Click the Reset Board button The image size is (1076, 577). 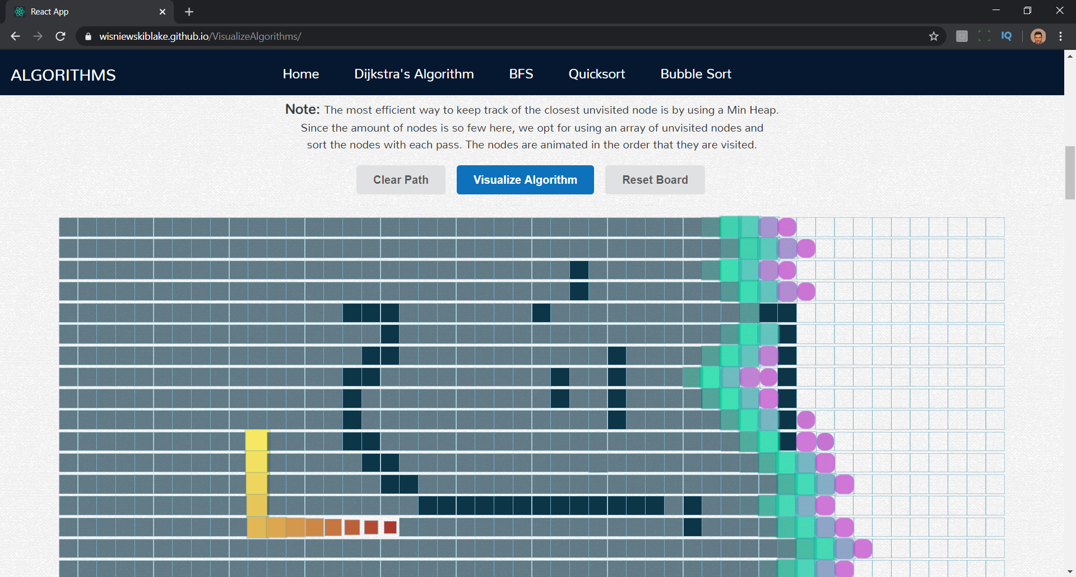[x=655, y=180]
